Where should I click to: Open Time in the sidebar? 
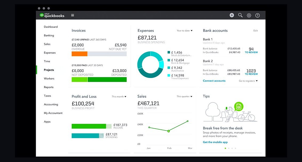(47, 61)
